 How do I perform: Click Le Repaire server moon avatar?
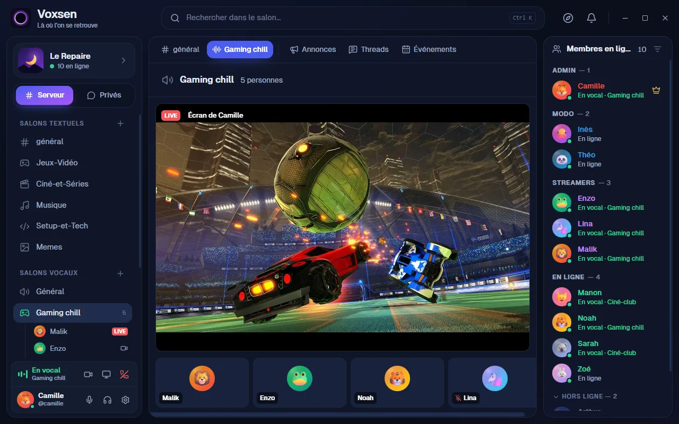31,60
